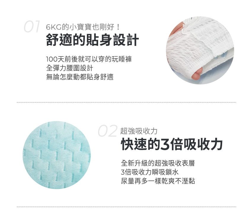Click the subtitle 6KG的小寶寶也剛好！
Screen dimensions: 252x212
click(x=83, y=27)
